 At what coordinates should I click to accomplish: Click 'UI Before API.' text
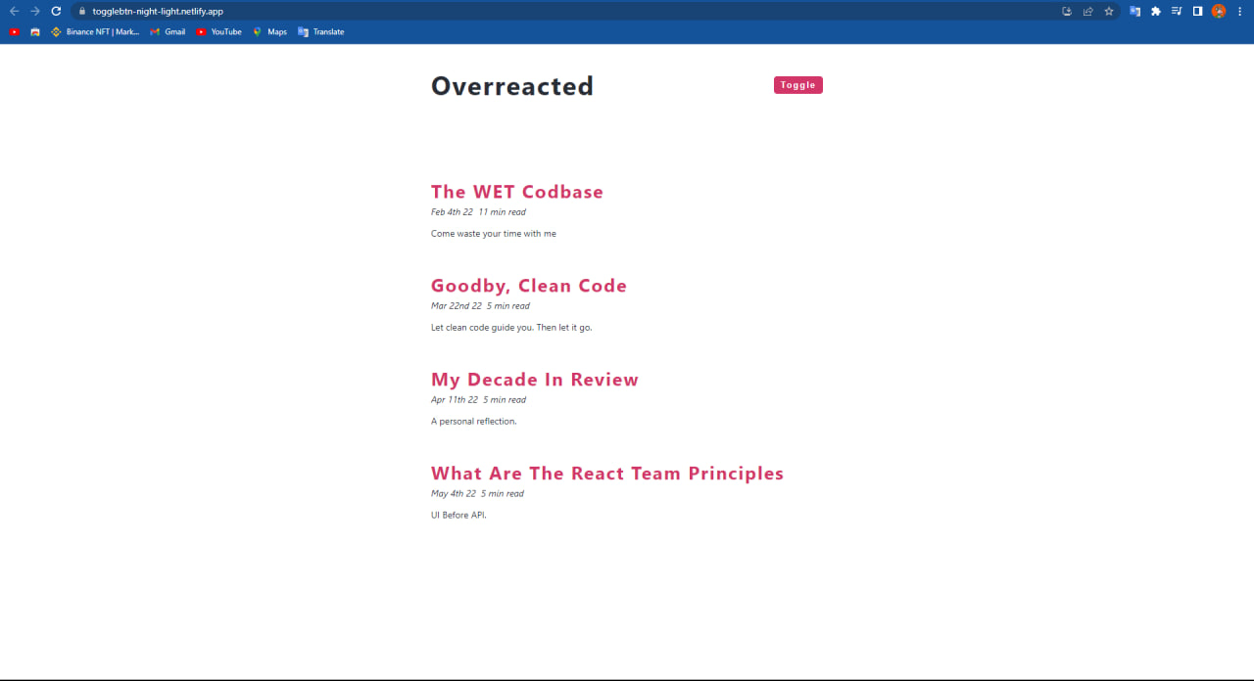[458, 516]
